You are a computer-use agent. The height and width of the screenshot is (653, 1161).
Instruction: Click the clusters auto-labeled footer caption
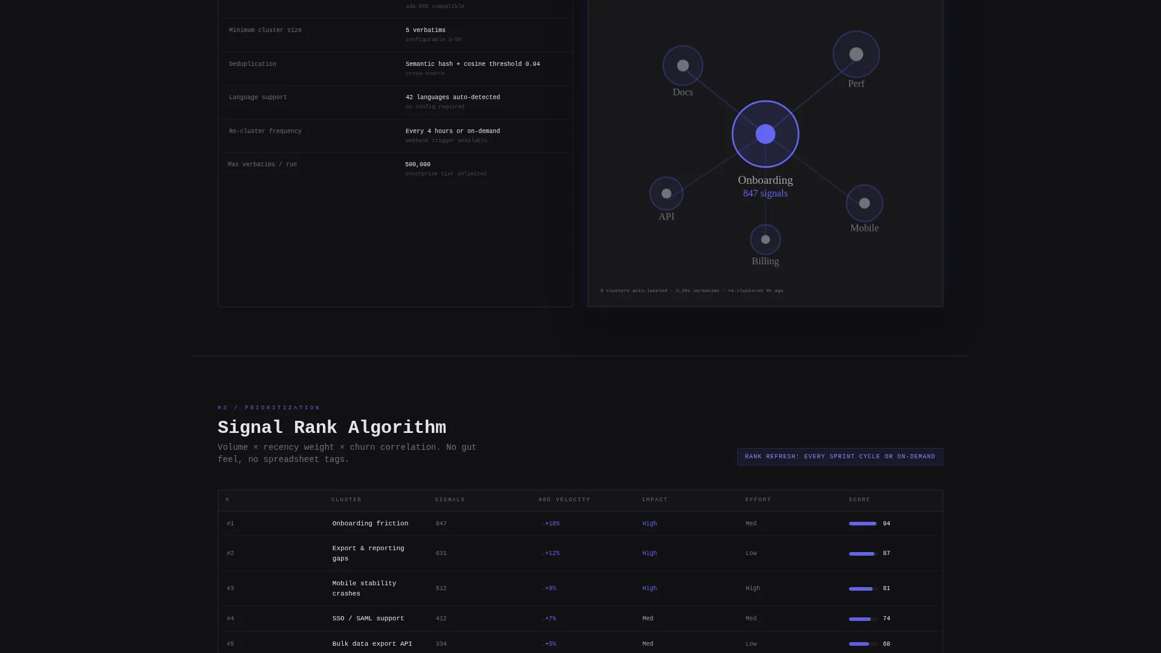click(x=691, y=291)
